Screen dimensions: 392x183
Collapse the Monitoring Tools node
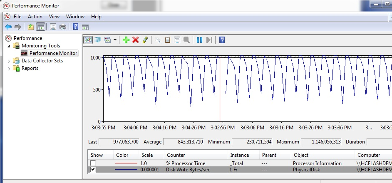click(9, 46)
